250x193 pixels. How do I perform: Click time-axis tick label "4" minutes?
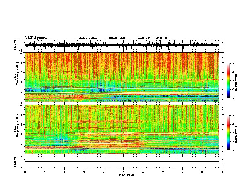click(104, 172)
